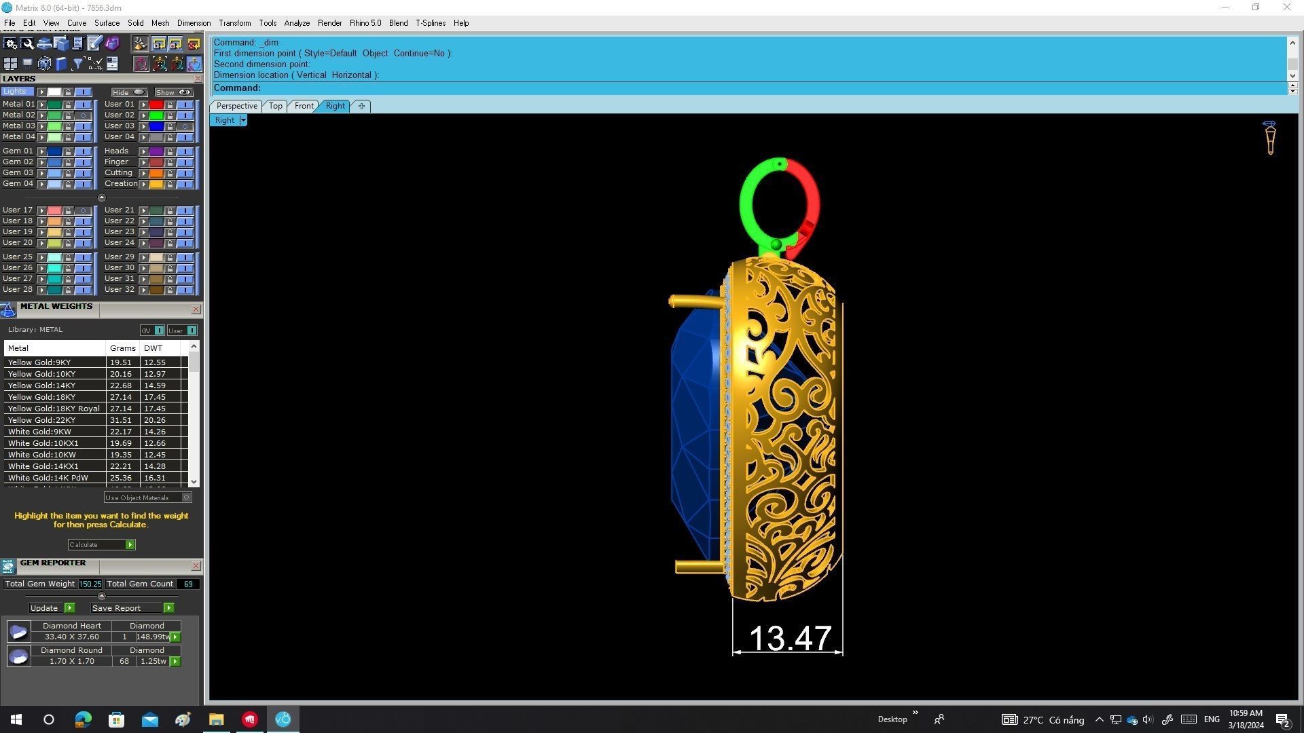Click the wrench search tool icon
Image resolution: width=1304 pixels, height=733 pixels.
pyautogui.click(x=27, y=43)
